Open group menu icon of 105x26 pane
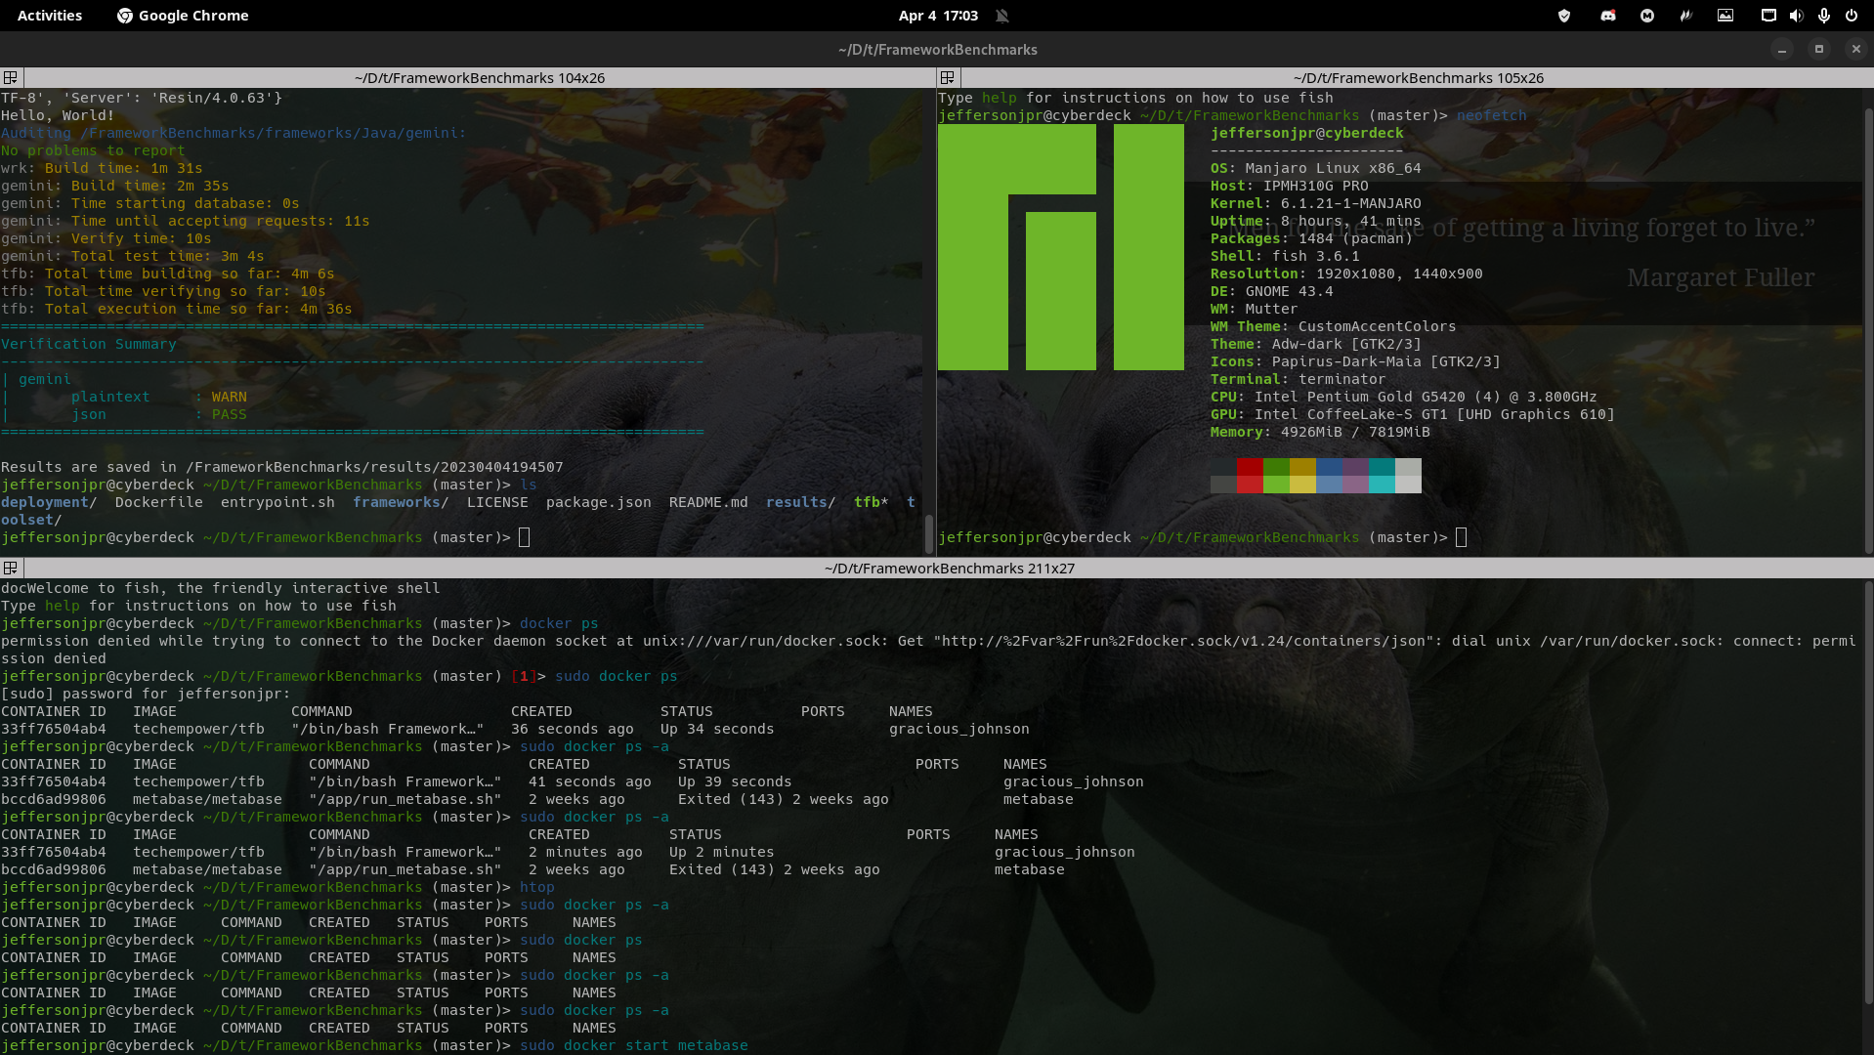The width and height of the screenshot is (1874, 1055). tap(947, 77)
